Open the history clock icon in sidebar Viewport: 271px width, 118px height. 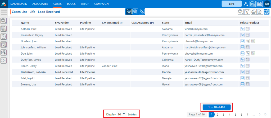tap(4, 36)
